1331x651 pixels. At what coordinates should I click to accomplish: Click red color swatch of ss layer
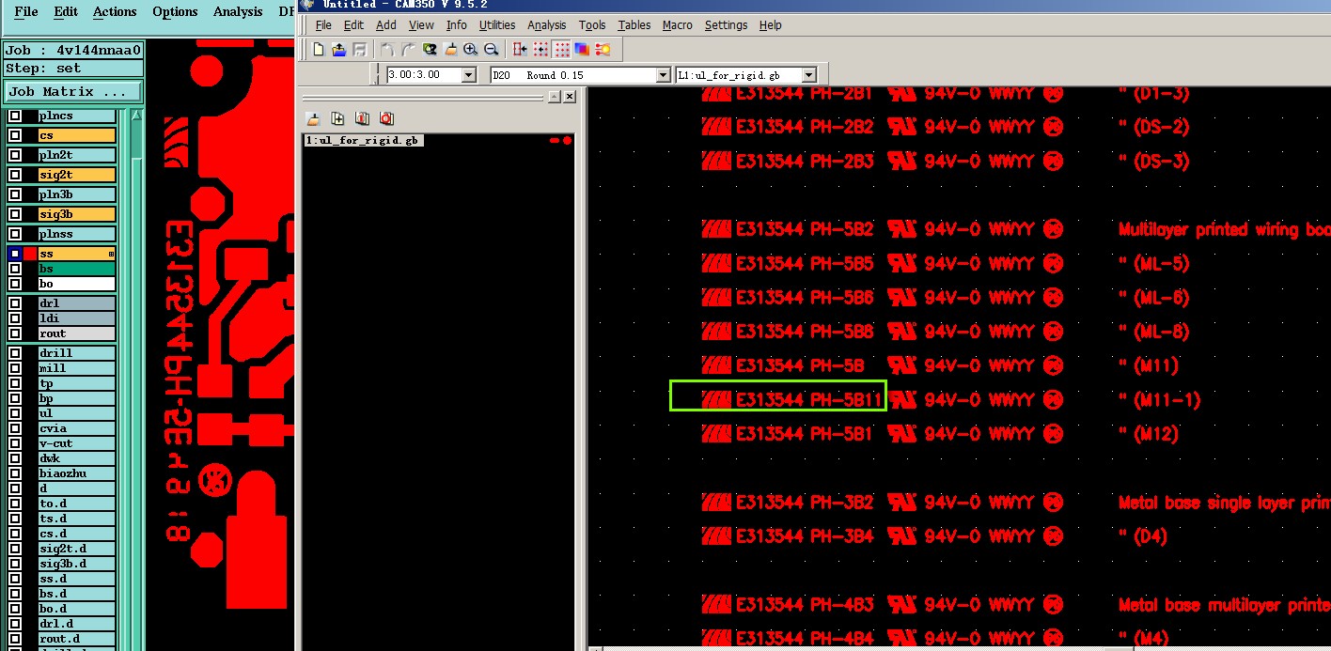[30, 255]
